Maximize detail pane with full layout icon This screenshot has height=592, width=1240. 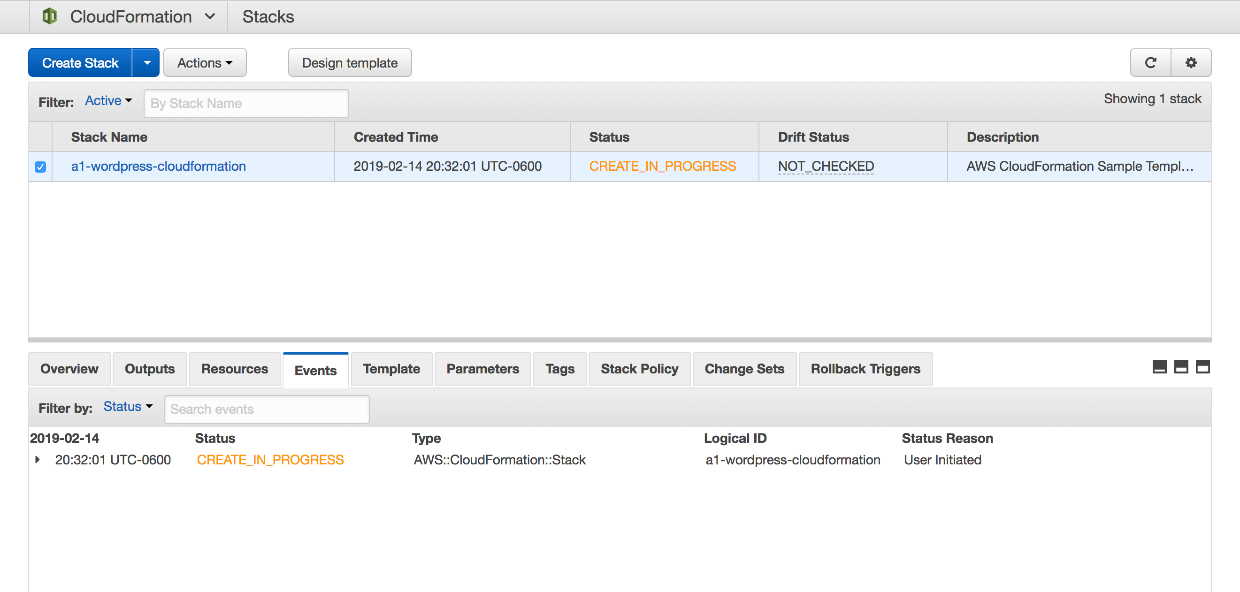click(1202, 367)
